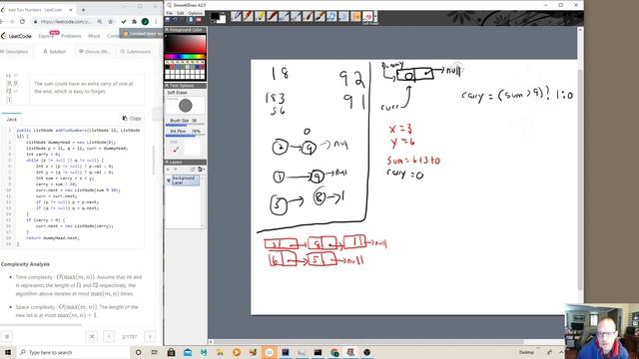The image size is (639, 359).
Task: Go to the previous problem arrow
Action: tap(109, 337)
